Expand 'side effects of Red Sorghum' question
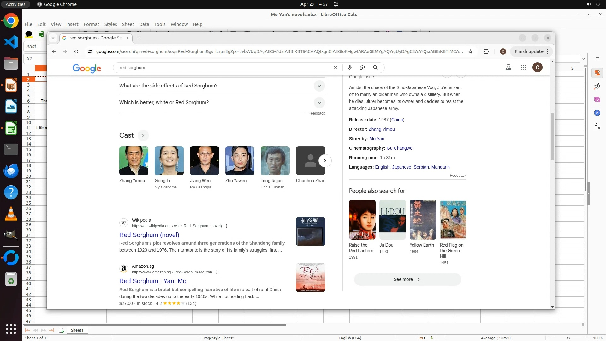Viewport: 606px width, 341px height. (x=319, y=86)
